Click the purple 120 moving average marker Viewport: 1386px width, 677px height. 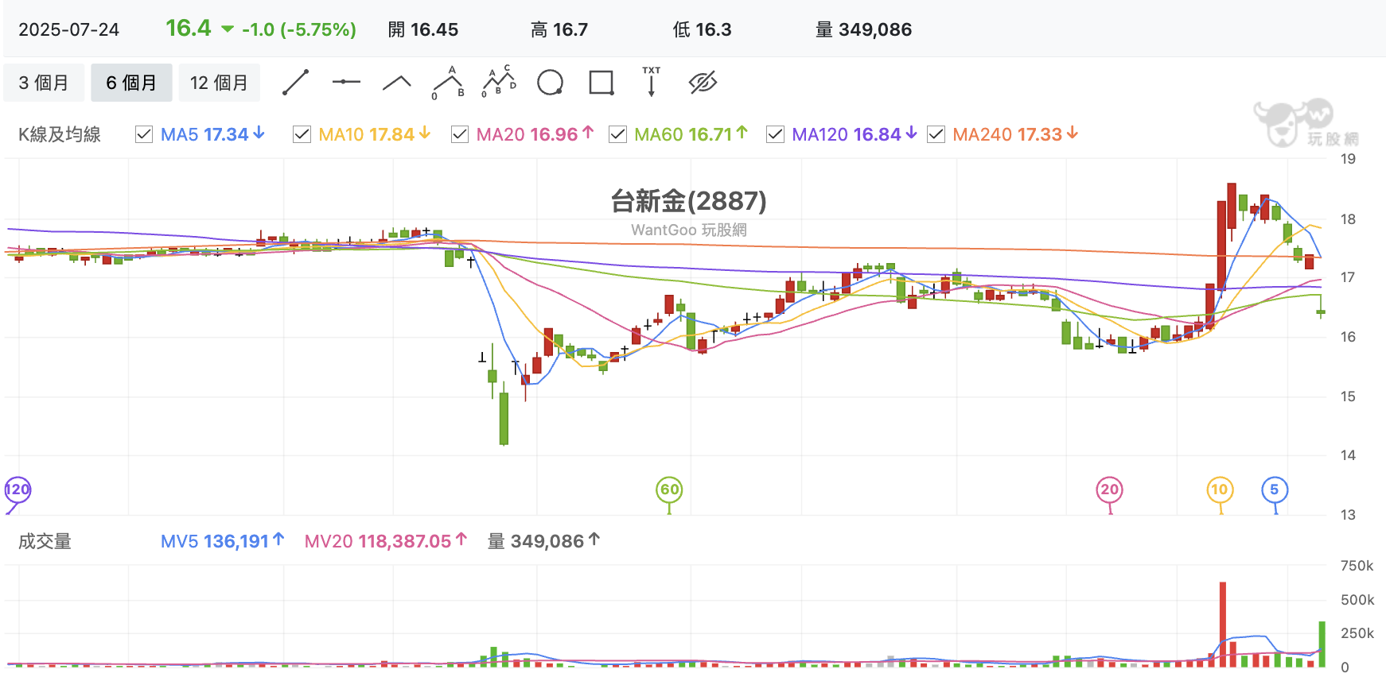pyautogui.click(x=17, y=489)
